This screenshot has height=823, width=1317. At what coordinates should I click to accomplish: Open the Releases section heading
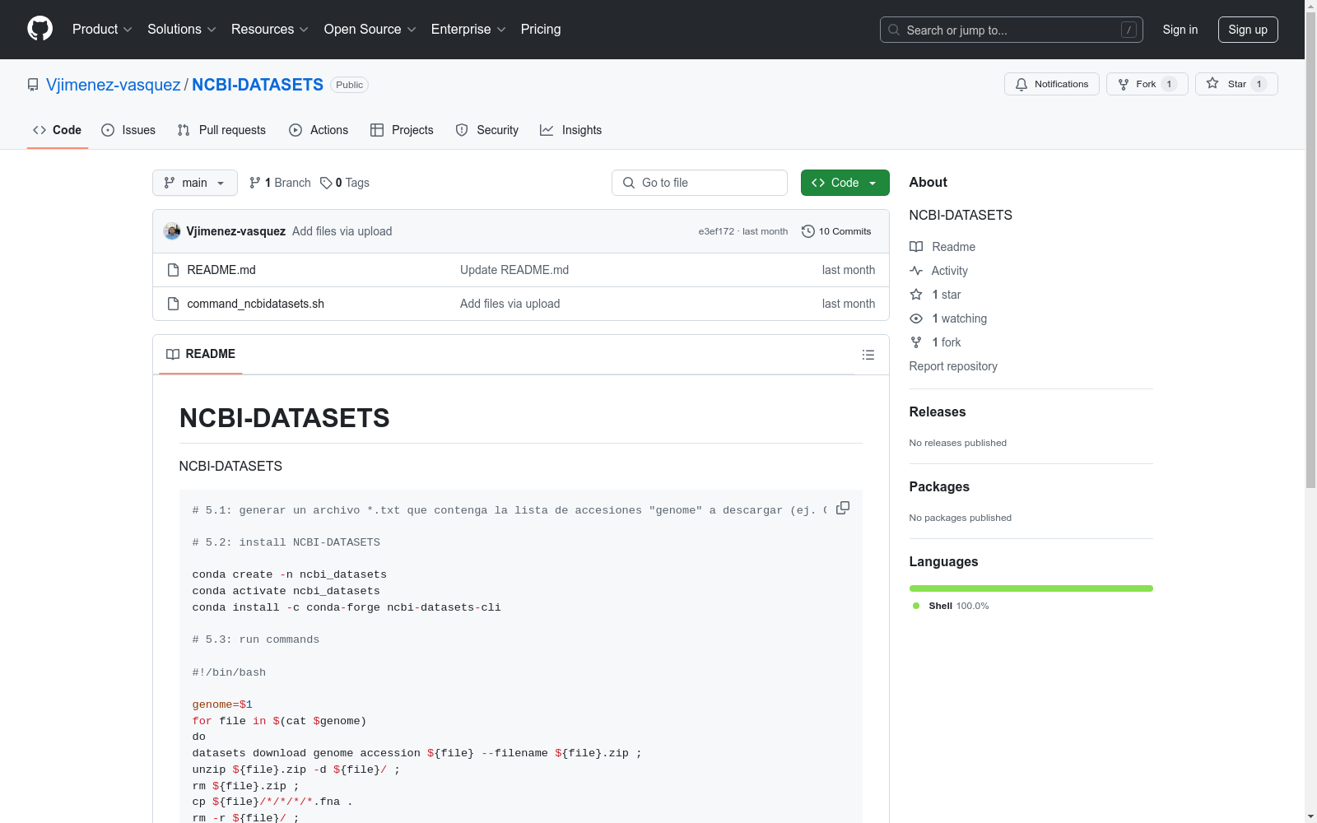click(938, 411)
